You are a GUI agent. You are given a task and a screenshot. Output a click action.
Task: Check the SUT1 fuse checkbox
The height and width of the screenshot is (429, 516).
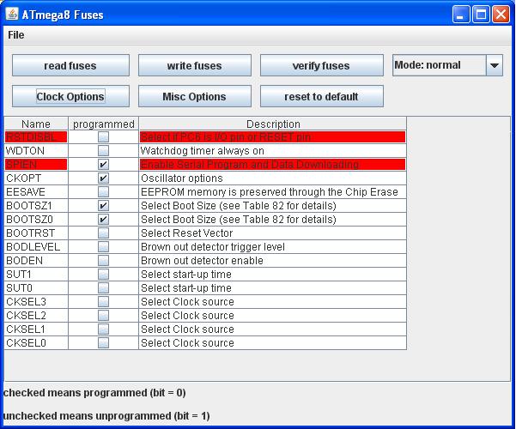pos(103,275)
